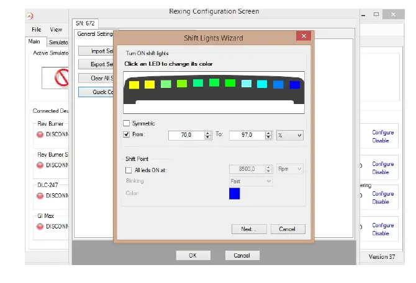This screenshot has height=283, width=416.
Task: Use the 8500,0 rpm spinner arrows
Action: coord(268,169)
